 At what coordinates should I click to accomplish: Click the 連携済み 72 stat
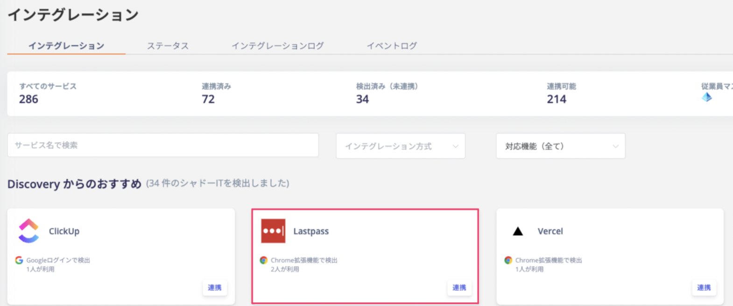click(x=216, y=93)
